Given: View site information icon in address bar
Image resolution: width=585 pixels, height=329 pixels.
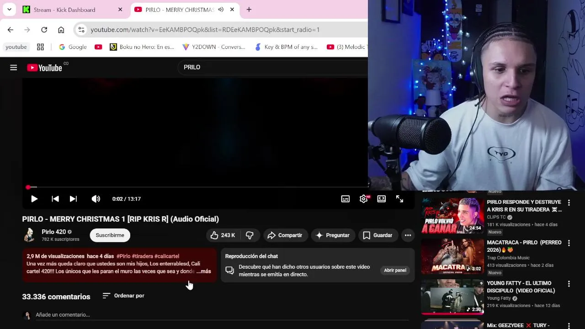Looking at the screenshot, I should [x=81, y=30].
